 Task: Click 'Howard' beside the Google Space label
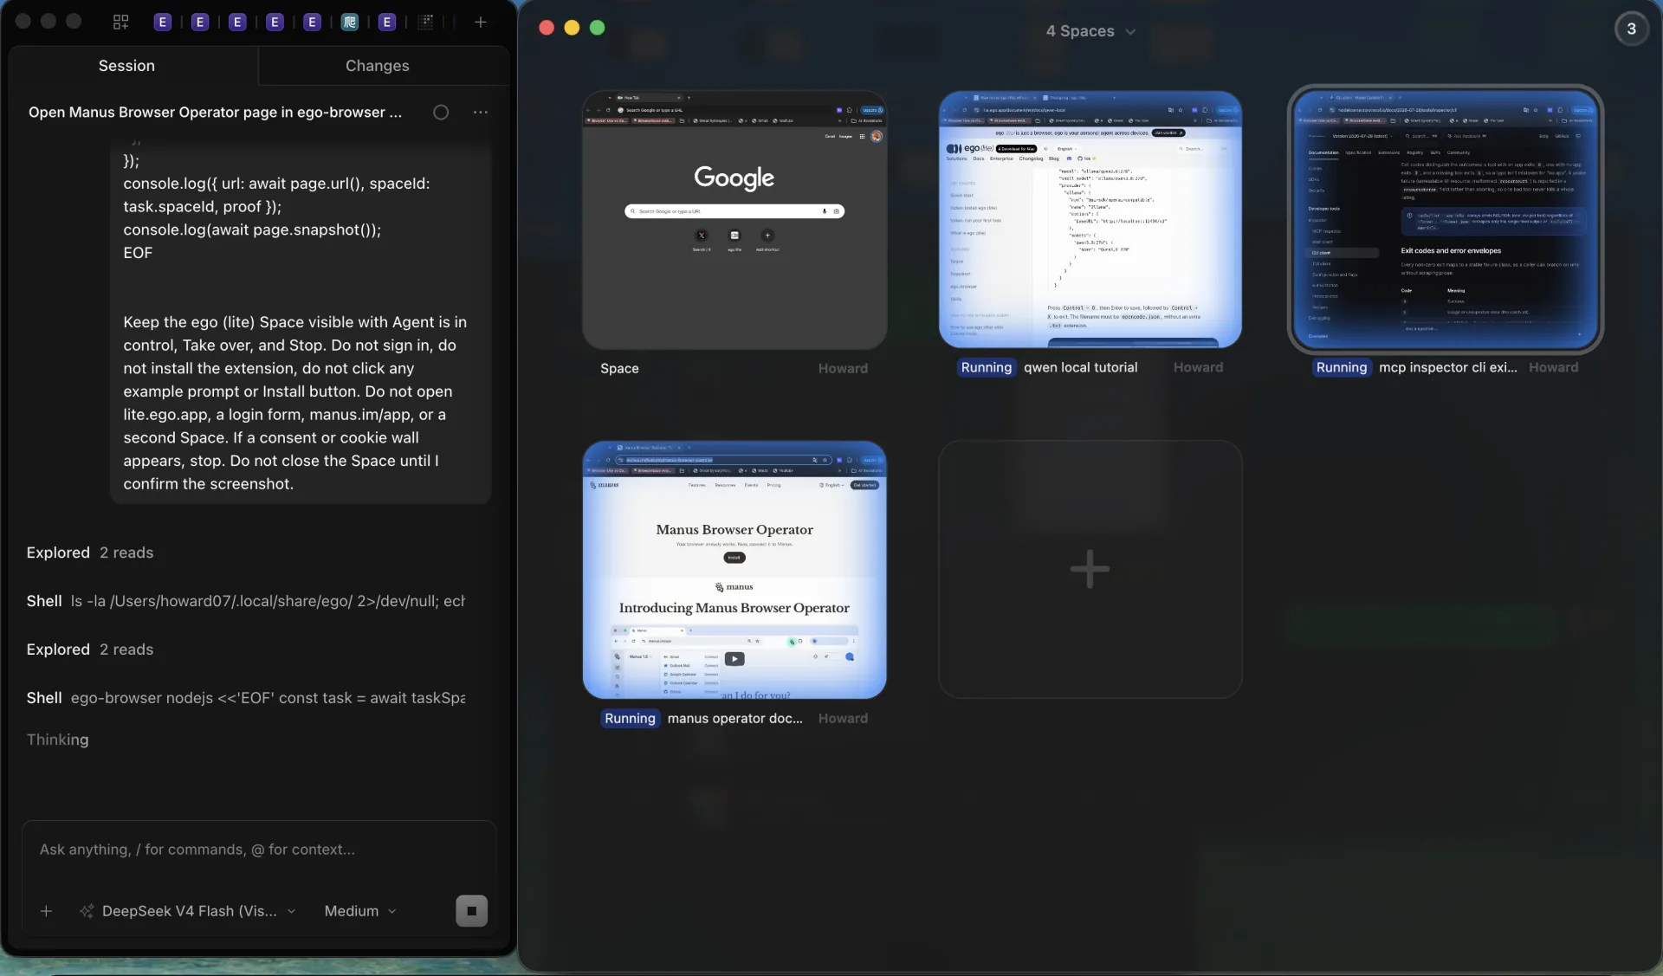pos(843,368)
